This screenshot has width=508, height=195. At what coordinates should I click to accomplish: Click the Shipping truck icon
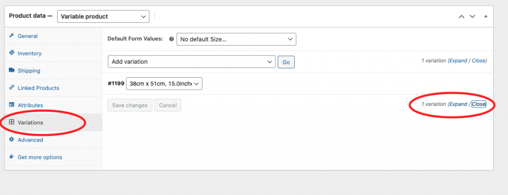[12, 70]
